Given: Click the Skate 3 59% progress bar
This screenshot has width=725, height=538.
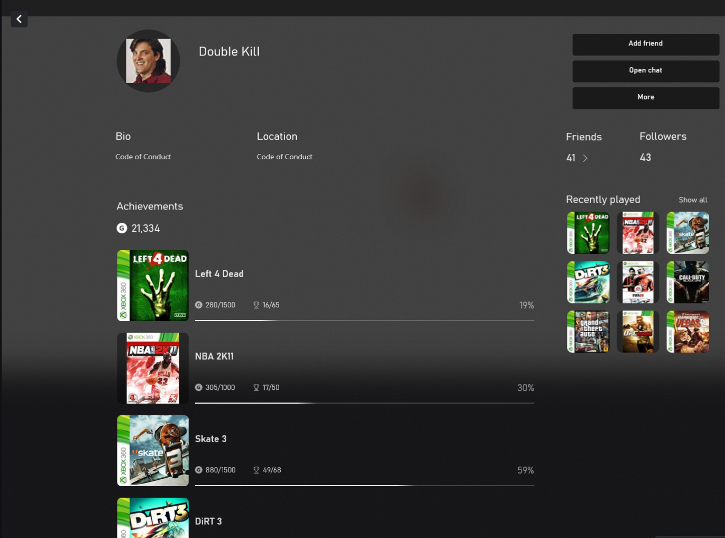Looking at the screenshot, I should coord(364,486).
